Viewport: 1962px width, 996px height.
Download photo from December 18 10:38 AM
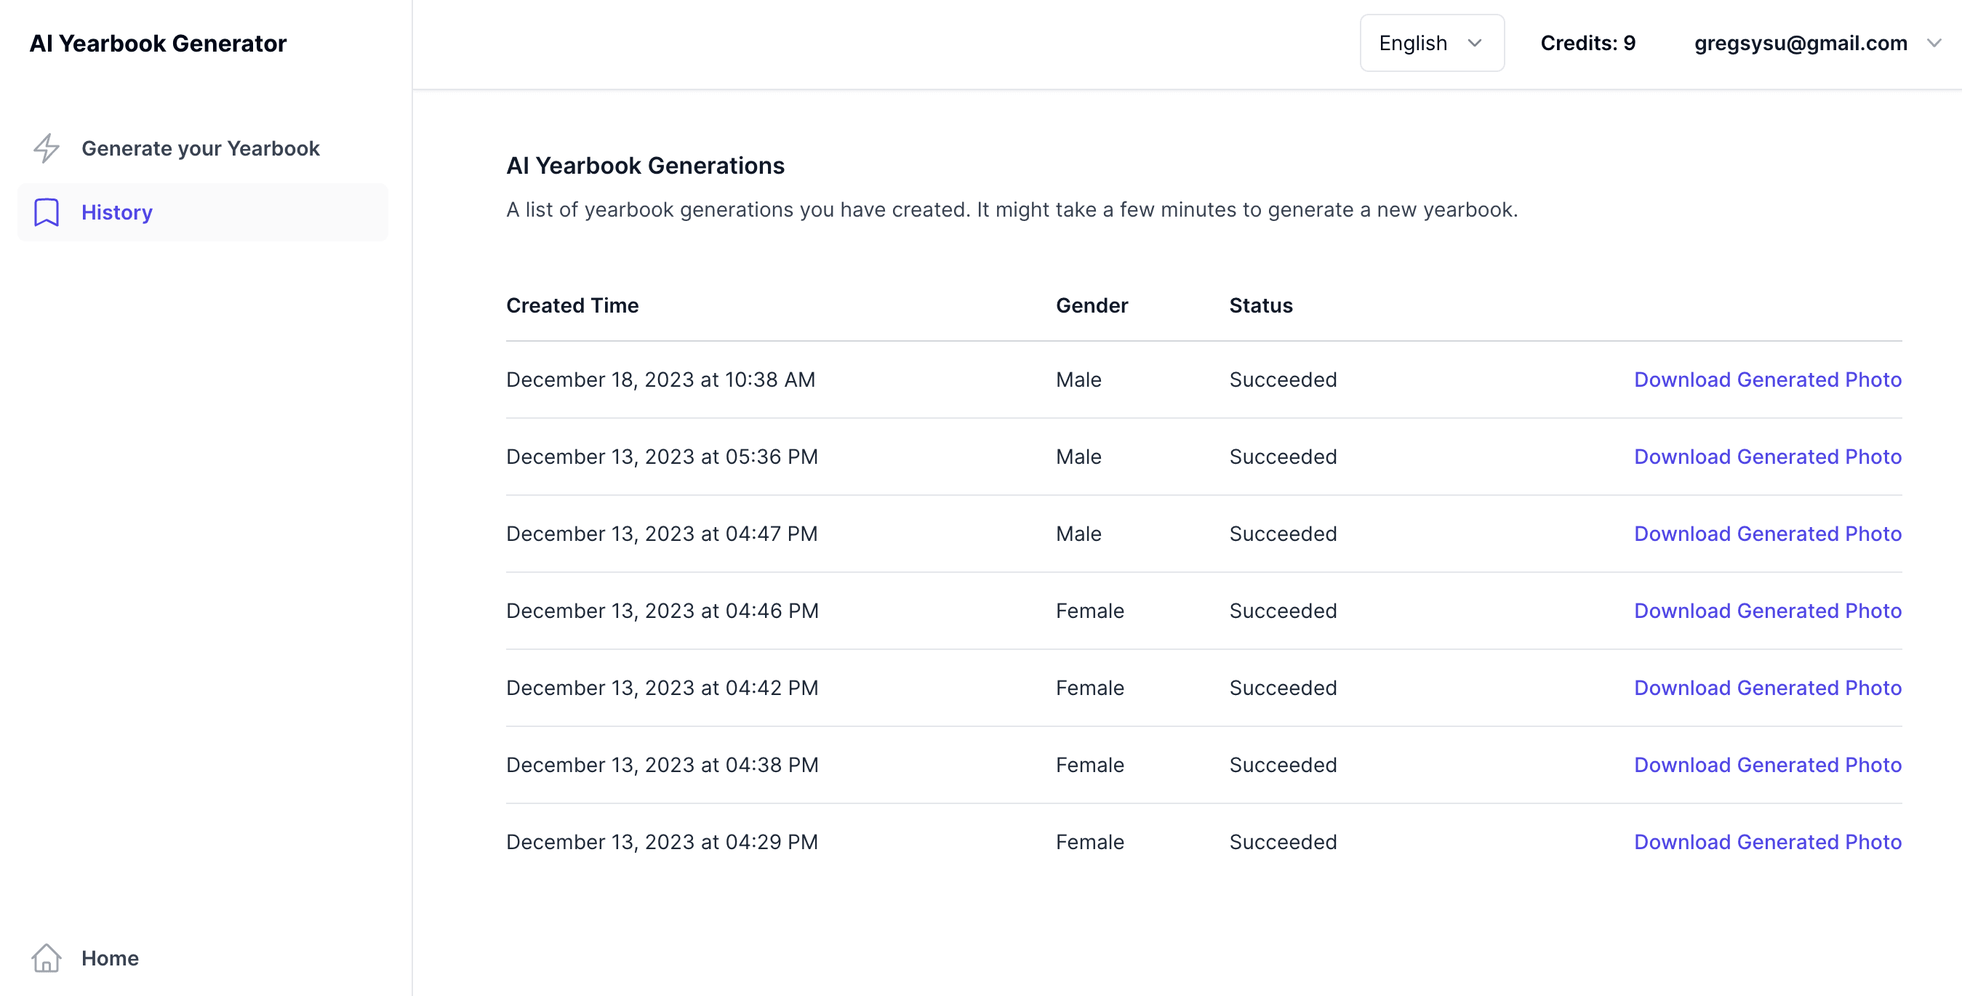tap(1767, 380)
